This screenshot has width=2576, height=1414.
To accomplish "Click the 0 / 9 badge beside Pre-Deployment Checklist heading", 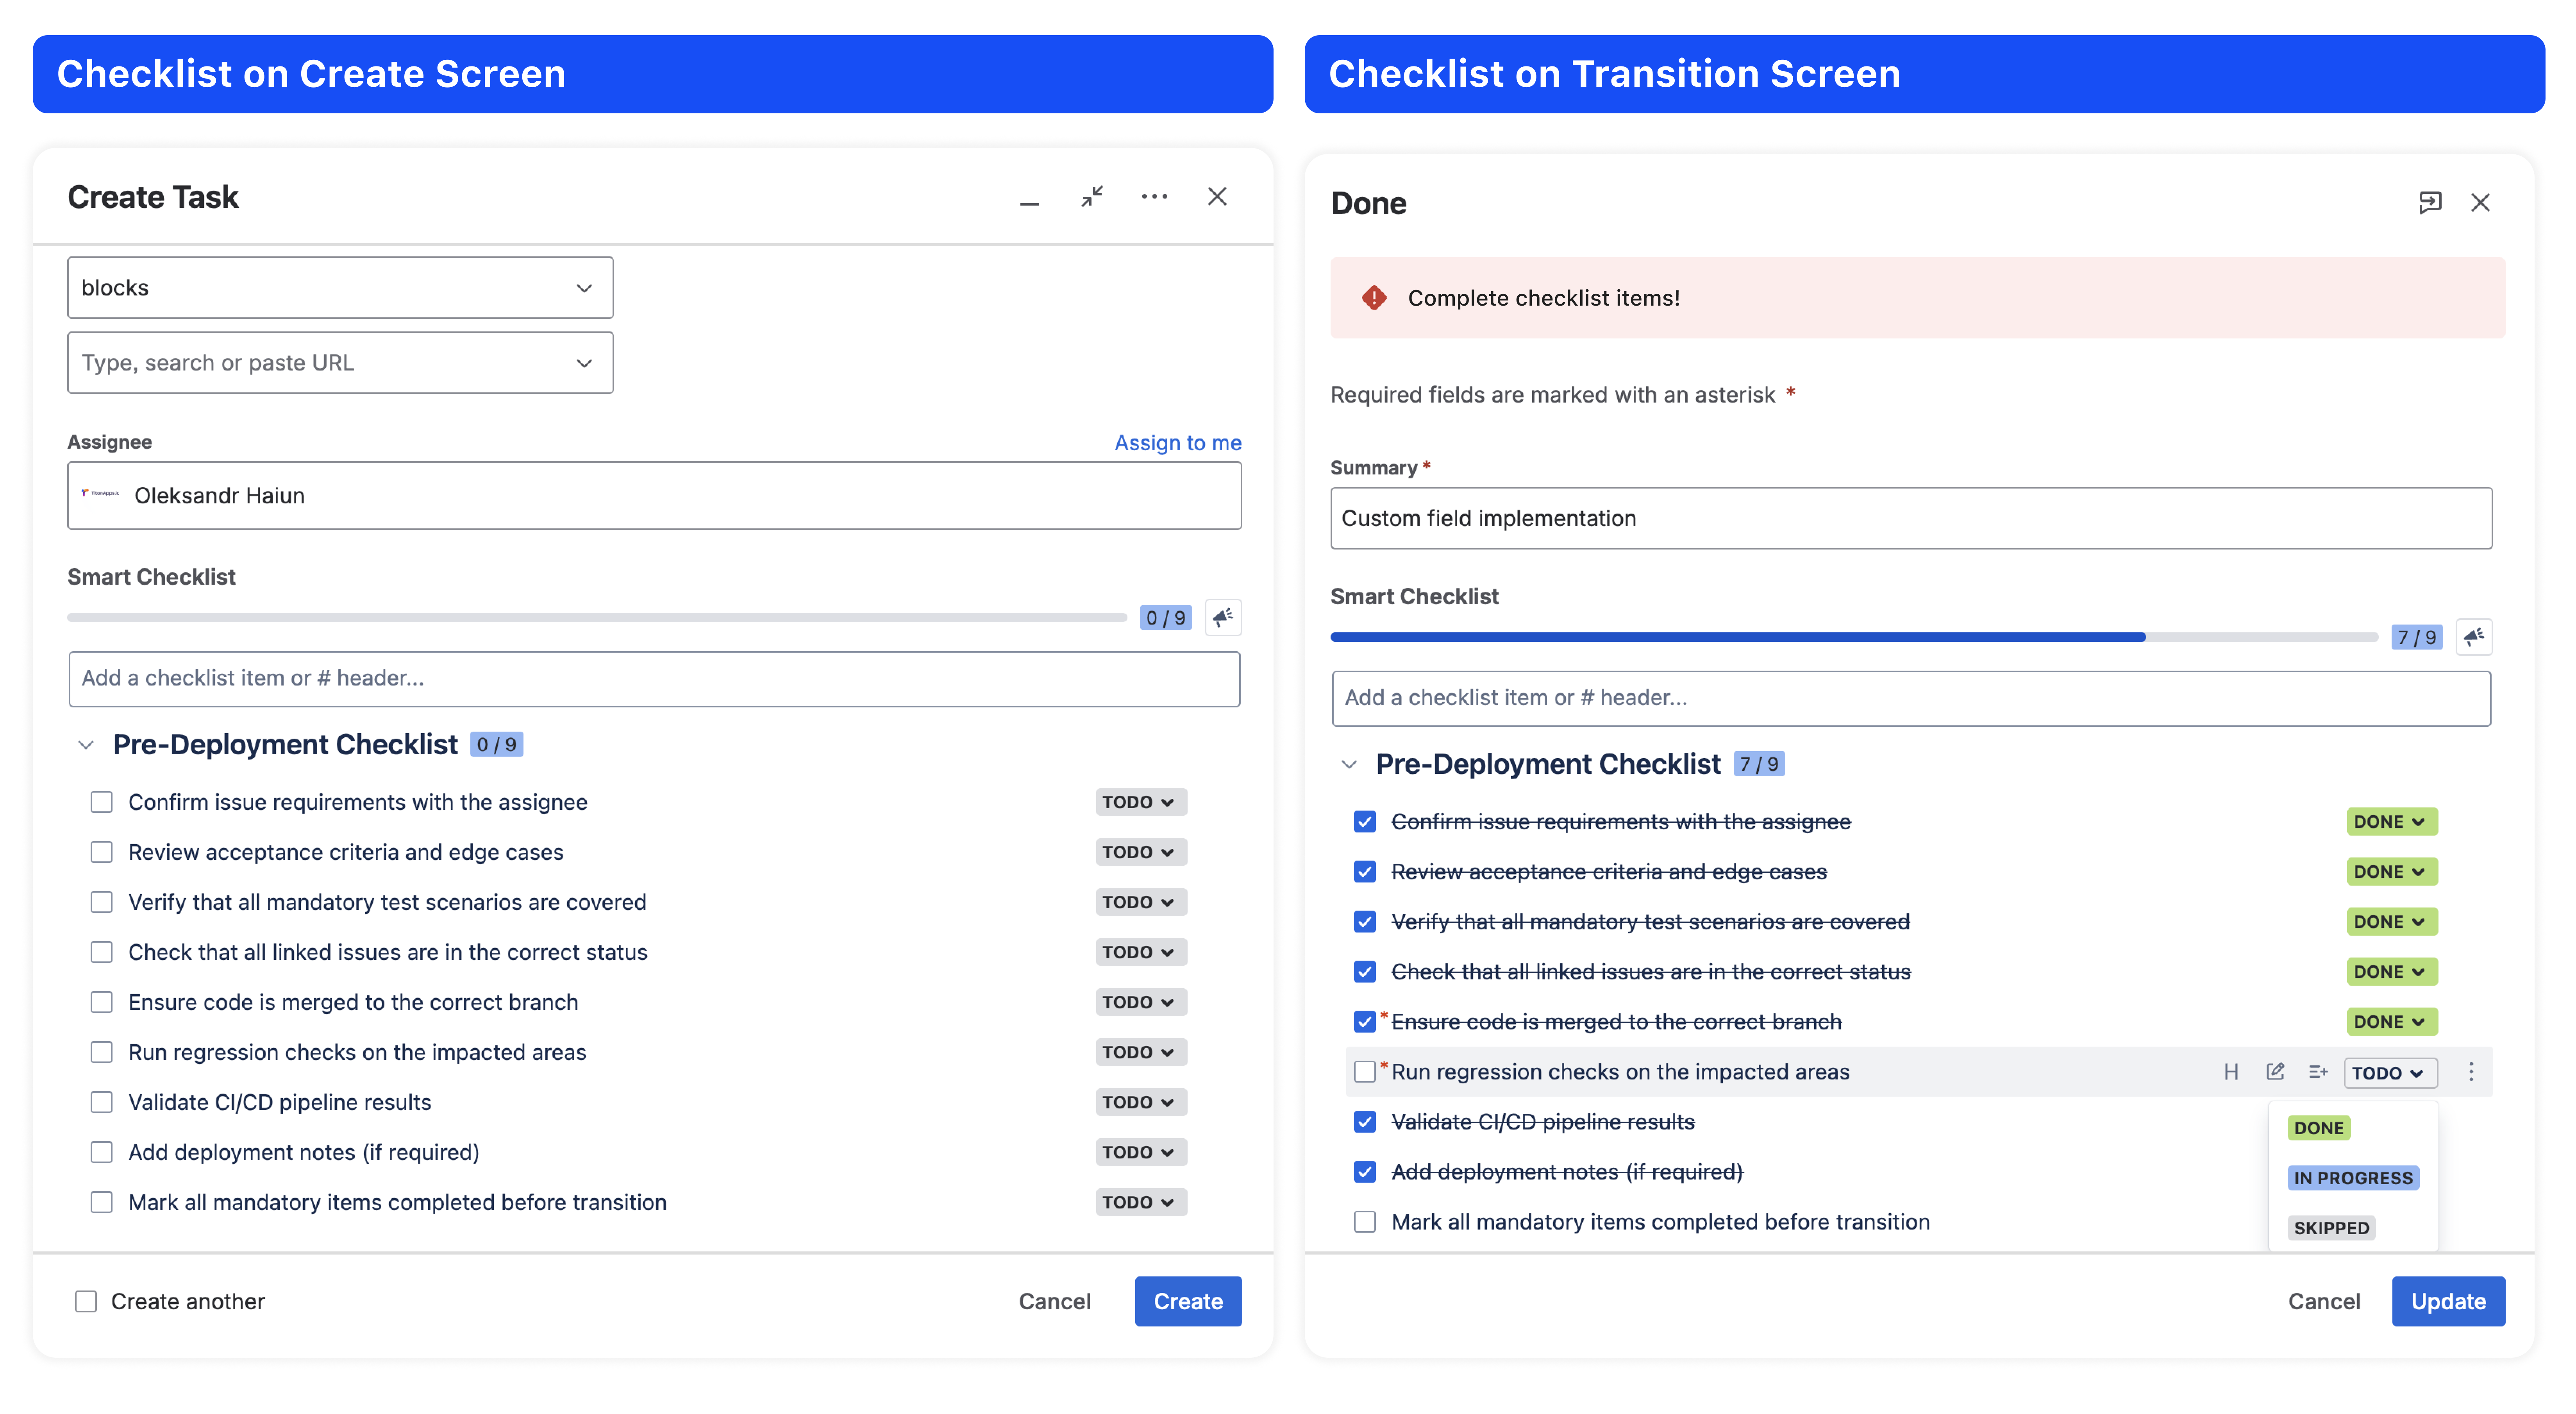I will (x=496, y=745).
